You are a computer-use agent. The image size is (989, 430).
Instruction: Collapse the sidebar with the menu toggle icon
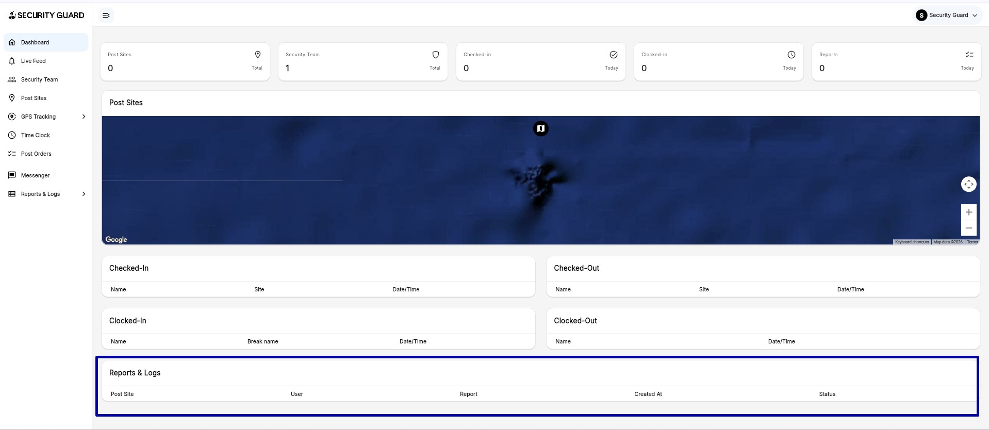(x=106, y=15)
